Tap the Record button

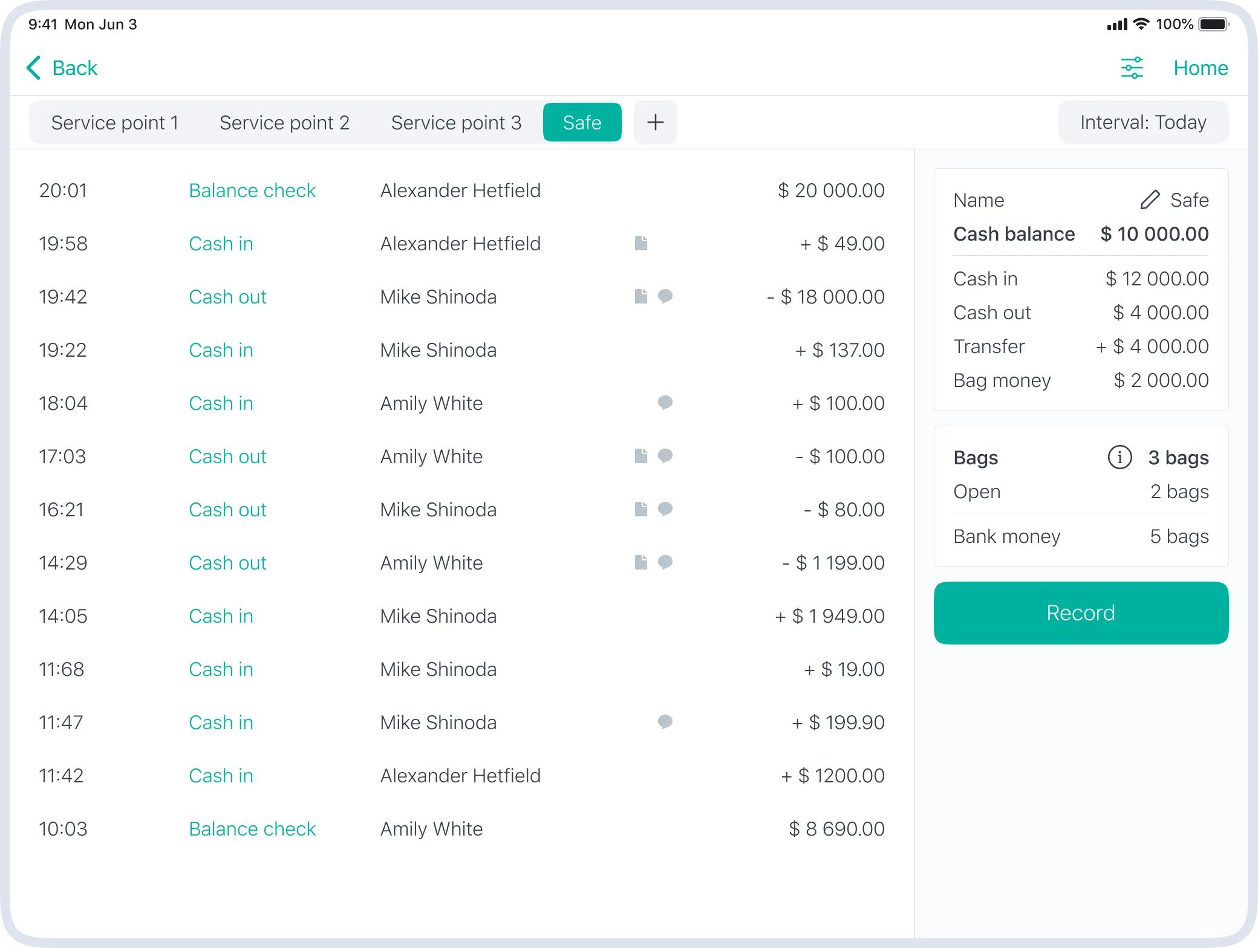(x=1081, y=613)
